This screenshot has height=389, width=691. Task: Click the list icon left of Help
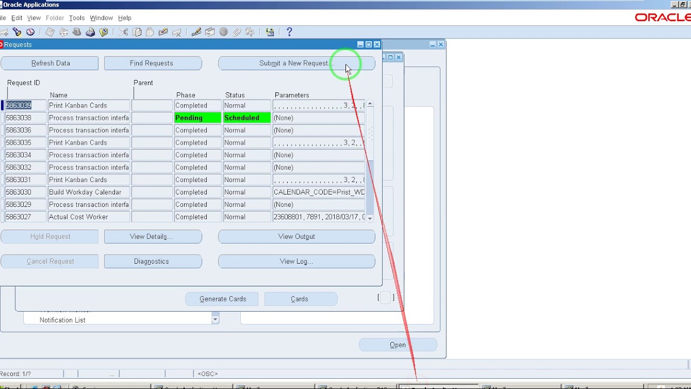(x=270, y=32)
